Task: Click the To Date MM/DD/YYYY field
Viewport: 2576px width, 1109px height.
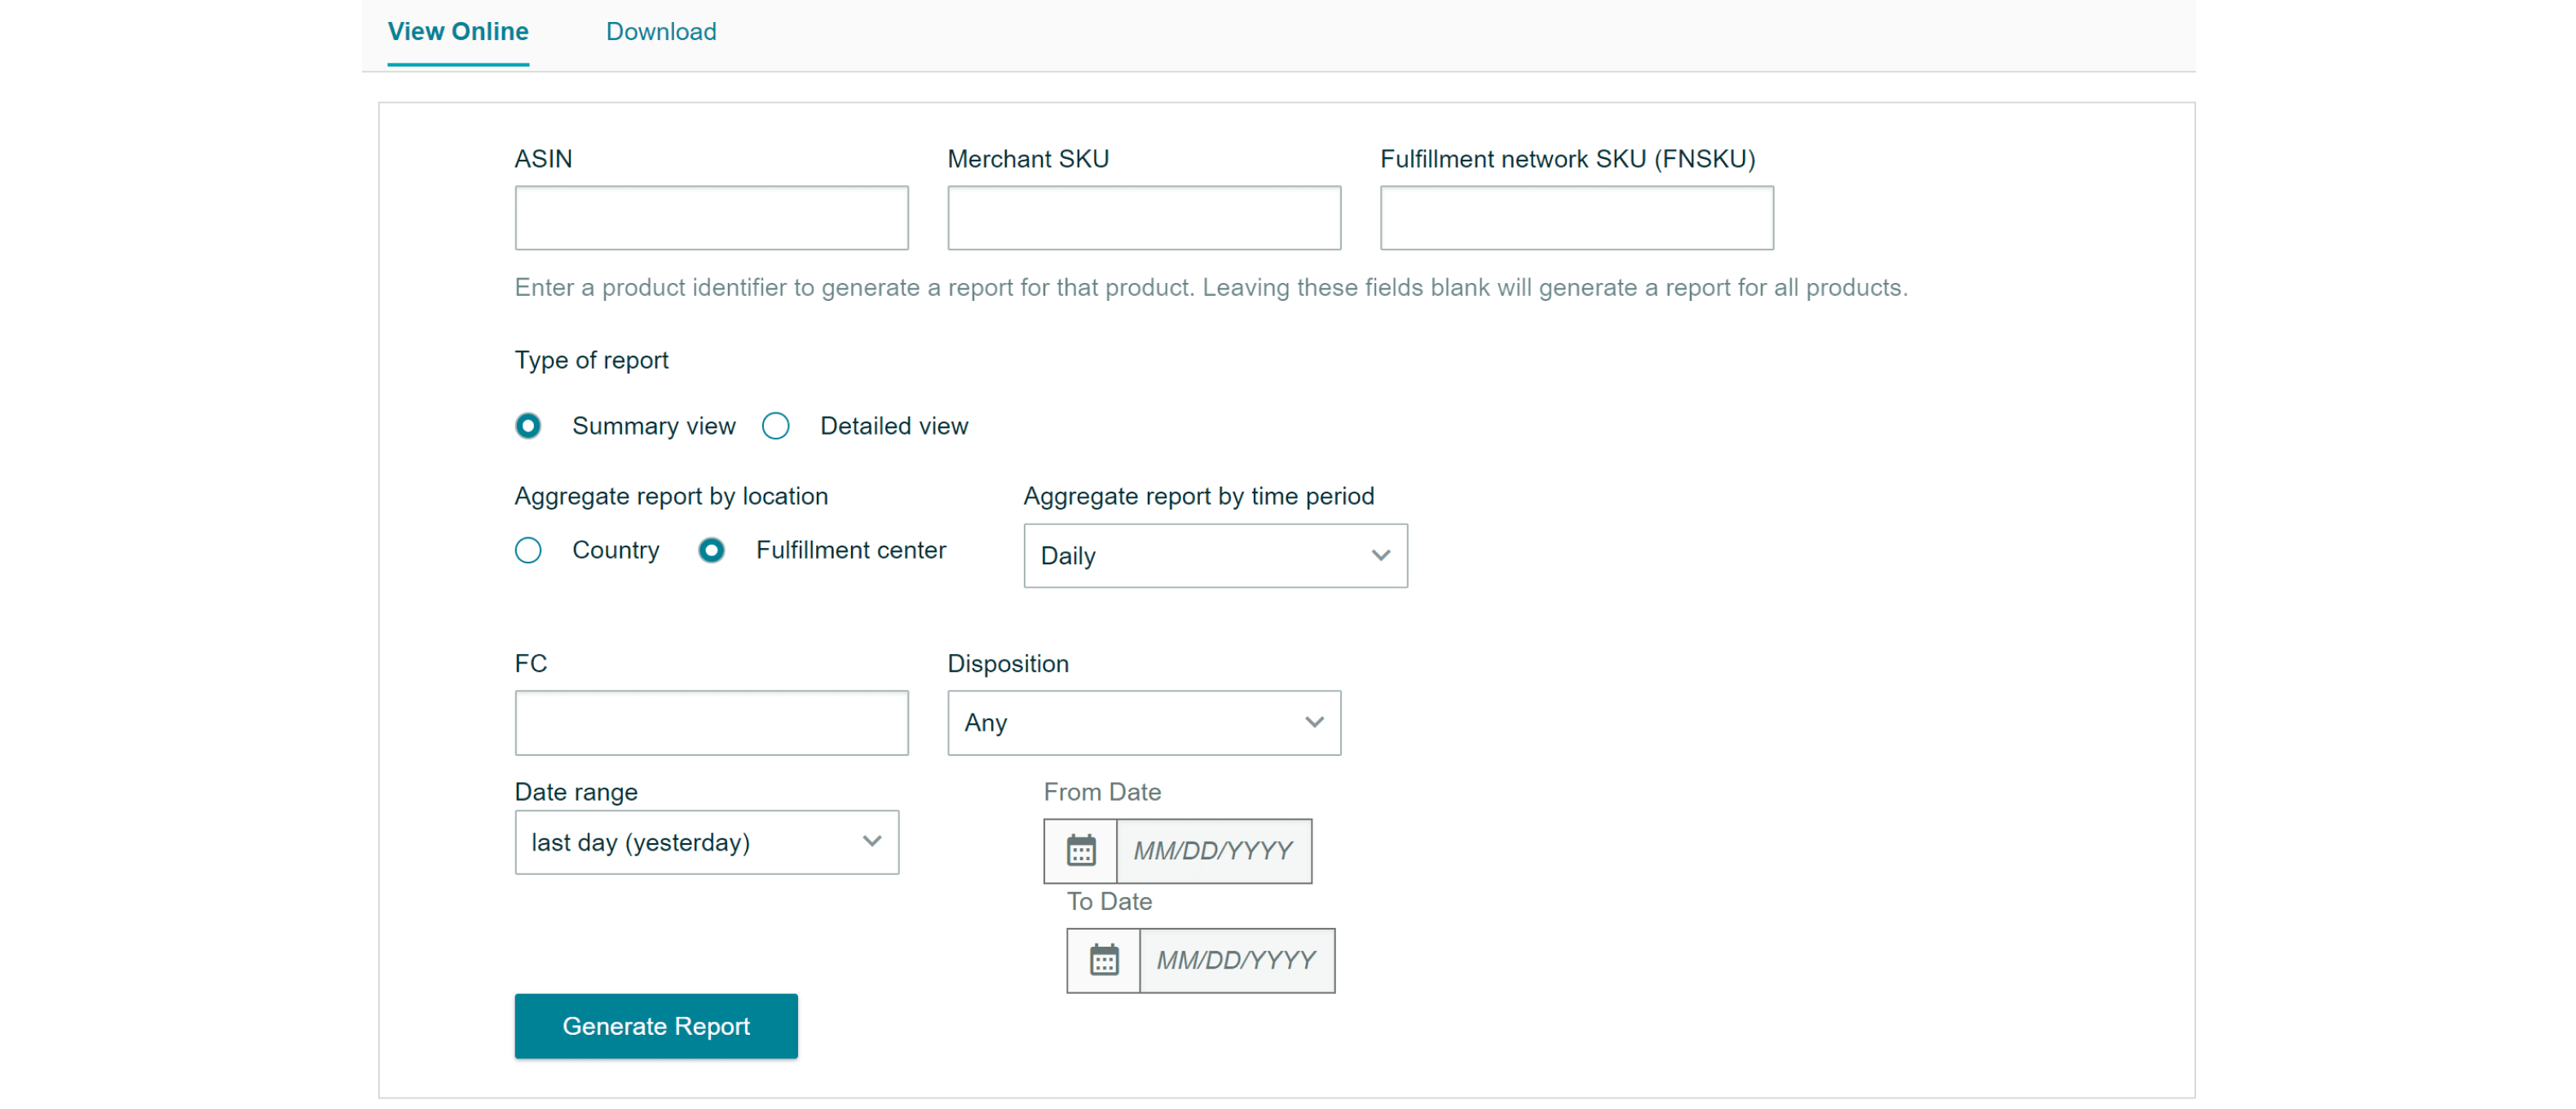Action: 1237,961
